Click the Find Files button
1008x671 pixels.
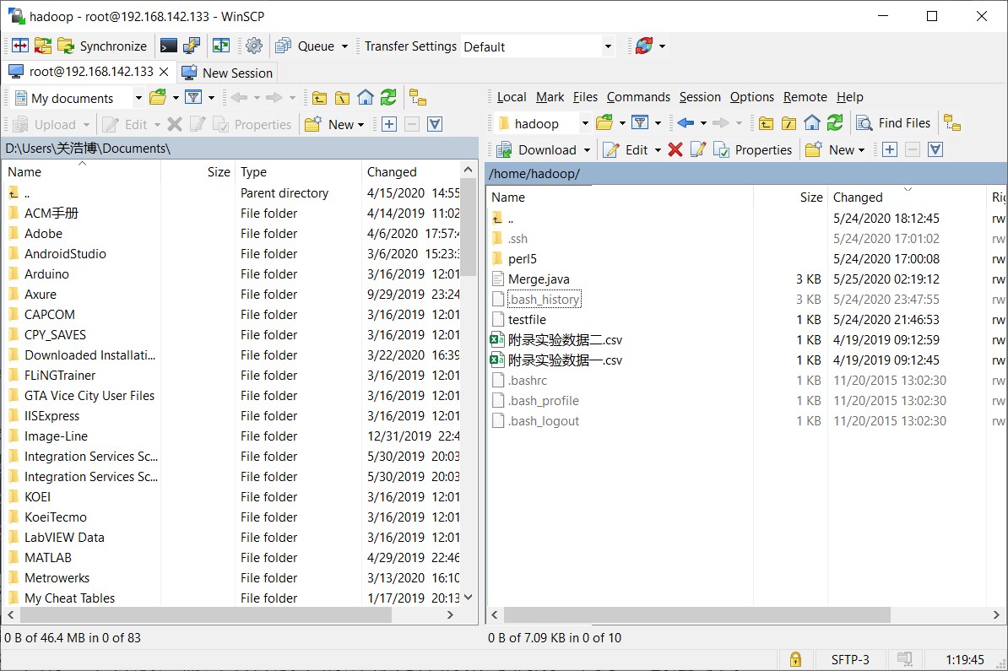(x=893, y=123)
